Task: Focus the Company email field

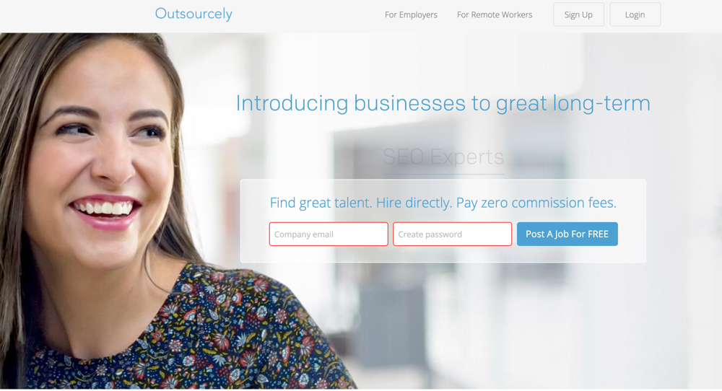Action: click(329, 234)
